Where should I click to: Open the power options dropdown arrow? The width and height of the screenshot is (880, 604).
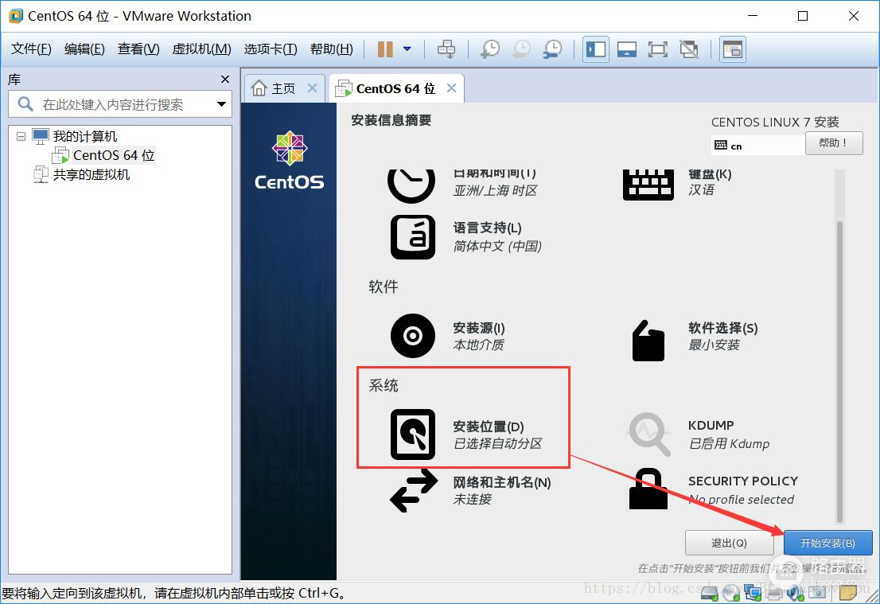407,49
